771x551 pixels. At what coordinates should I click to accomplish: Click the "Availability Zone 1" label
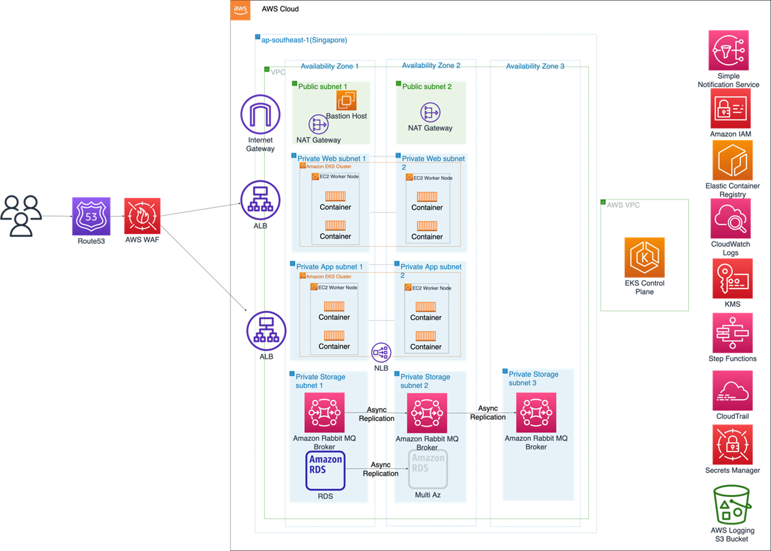[330, 66]
